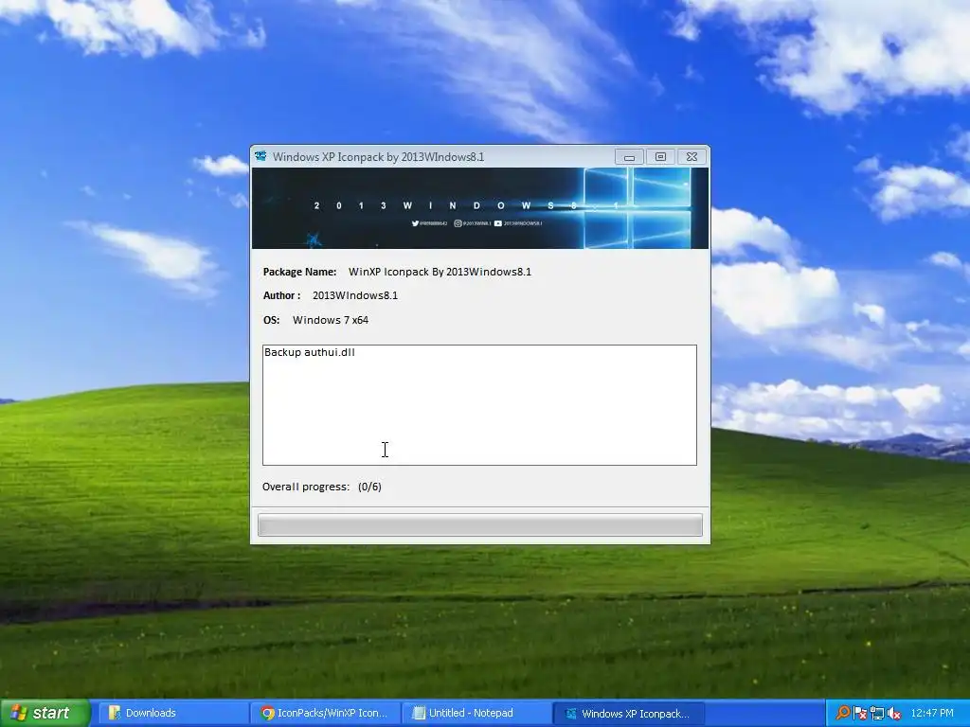The height and width of the screenshot is (727, 970).
Task: Maximize the Windows XP Iconpack installer window
Action: tap(660, 157)
